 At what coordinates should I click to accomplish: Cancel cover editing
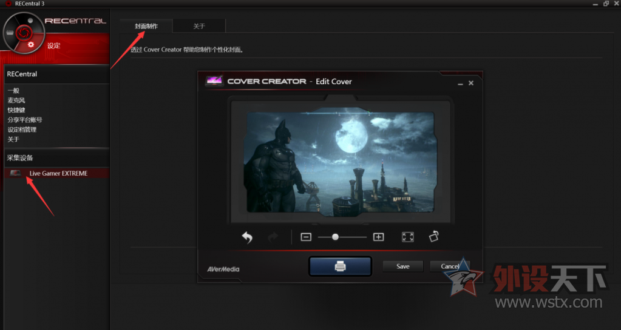(x=450, y=266)
